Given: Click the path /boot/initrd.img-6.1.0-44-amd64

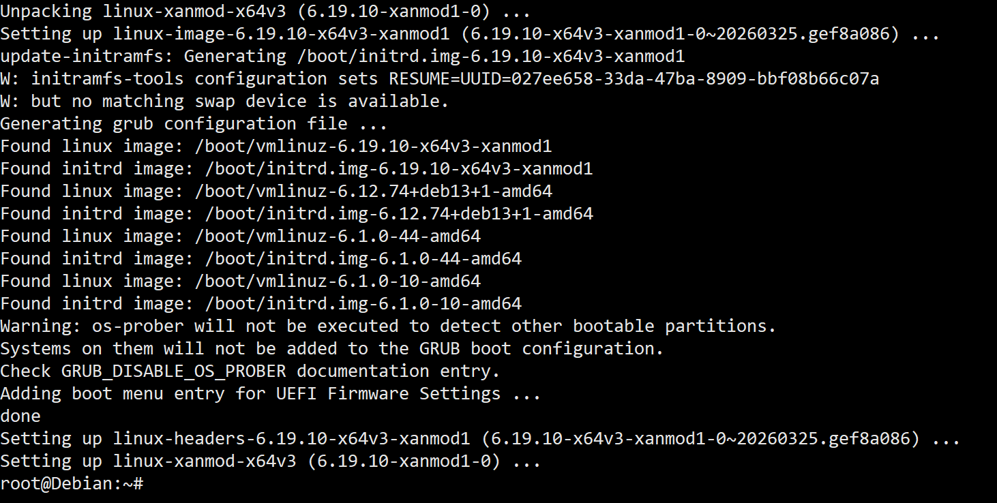Looking at the screenshot, I should point(363,259).
